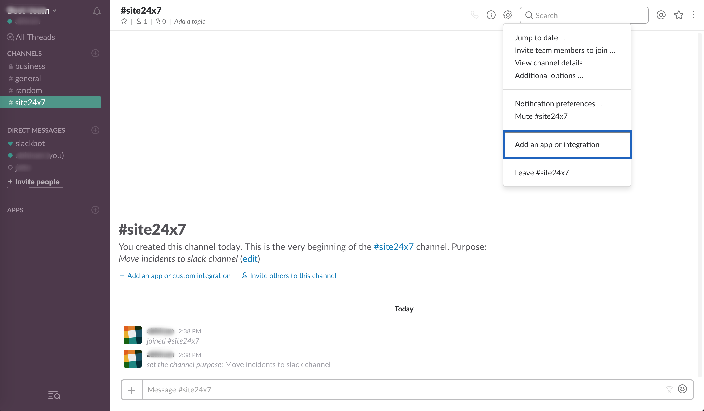Click the Invite people link
The image size is (704, 411).
(x=37, y=182)
